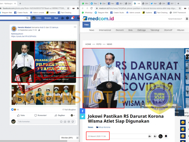Screen dimensions: 189x142
Task: Insert sticker in comment box
Action: (x=73, y=122)
